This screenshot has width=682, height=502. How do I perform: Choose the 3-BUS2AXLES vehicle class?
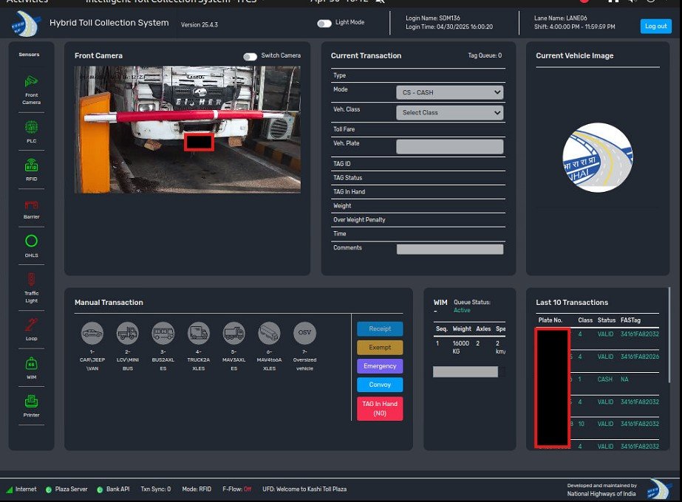163,334
